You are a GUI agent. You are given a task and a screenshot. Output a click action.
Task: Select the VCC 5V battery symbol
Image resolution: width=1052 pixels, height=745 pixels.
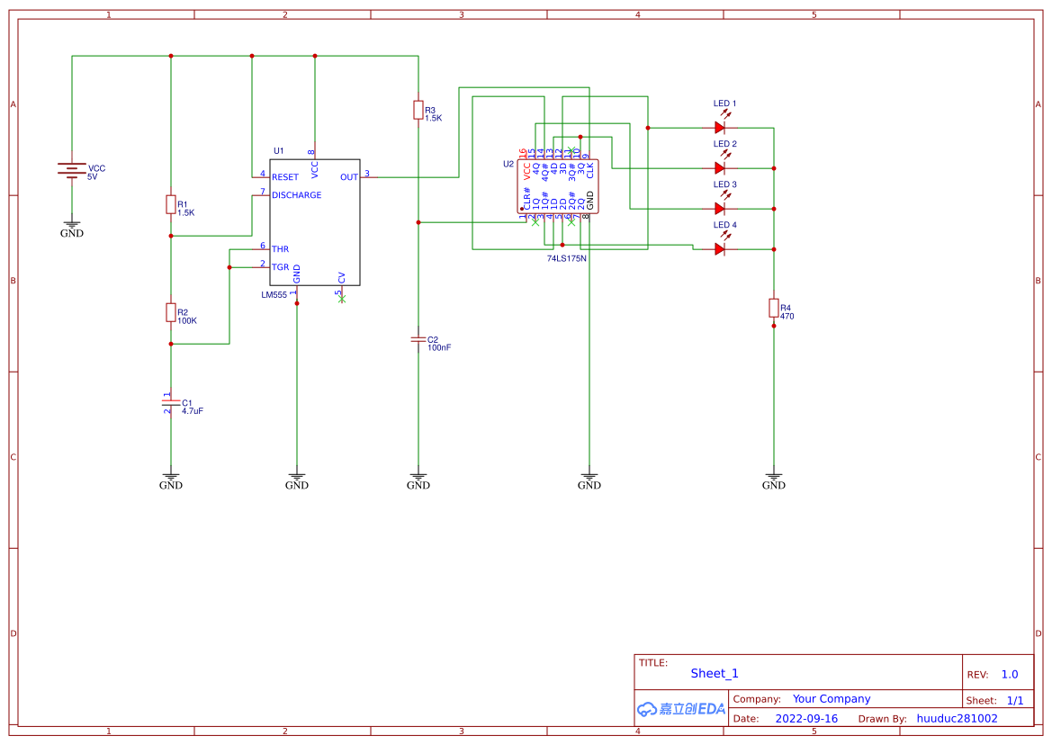pos(72,170)
